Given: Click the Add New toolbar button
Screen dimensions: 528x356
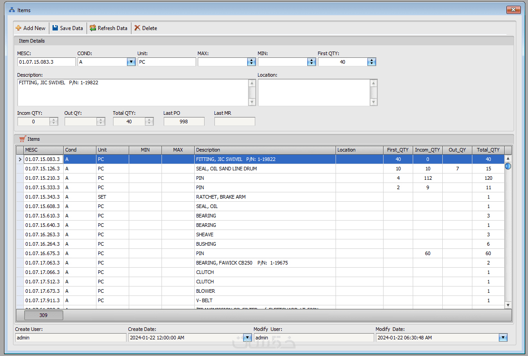Looking at the screenshot, I should click(31, 28).
